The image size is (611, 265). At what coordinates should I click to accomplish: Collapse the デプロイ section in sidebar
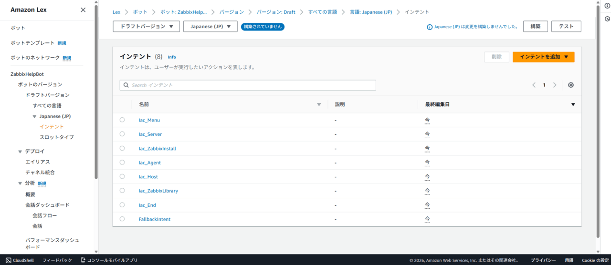(21, 152)
